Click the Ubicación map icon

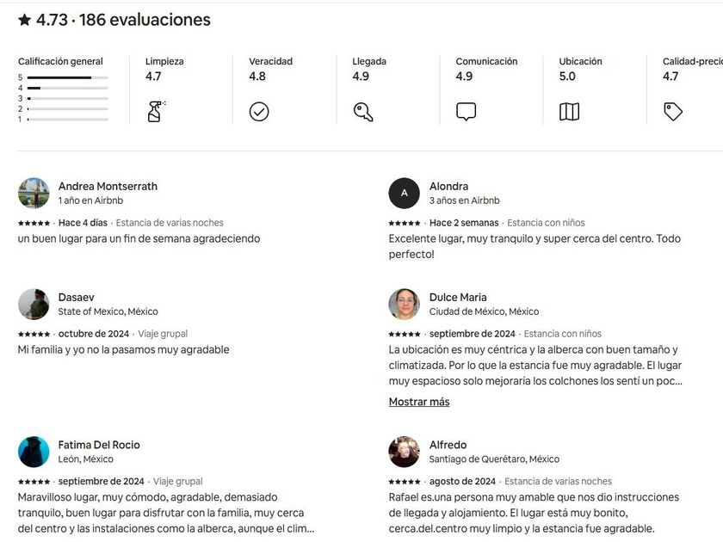click(x=569, y=111)
